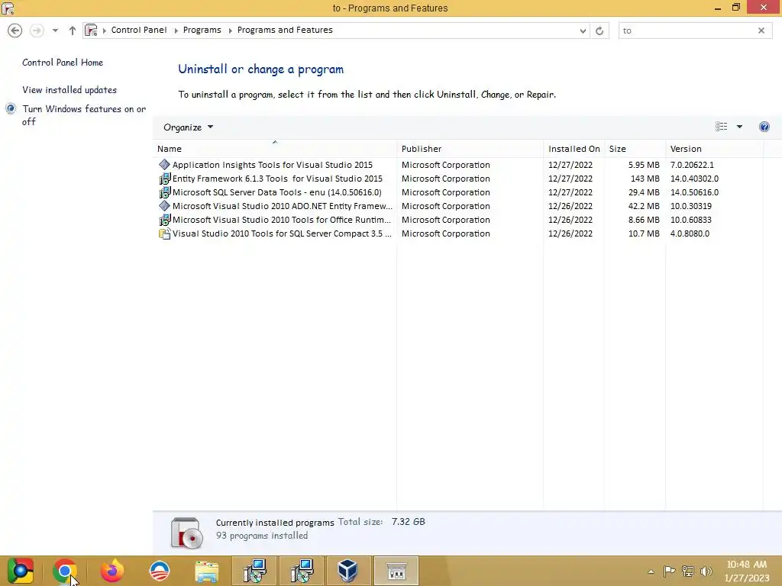Click the 143 MB size cell
The width and height of the screenshot is (782, 586).
[x=645, y=179]
